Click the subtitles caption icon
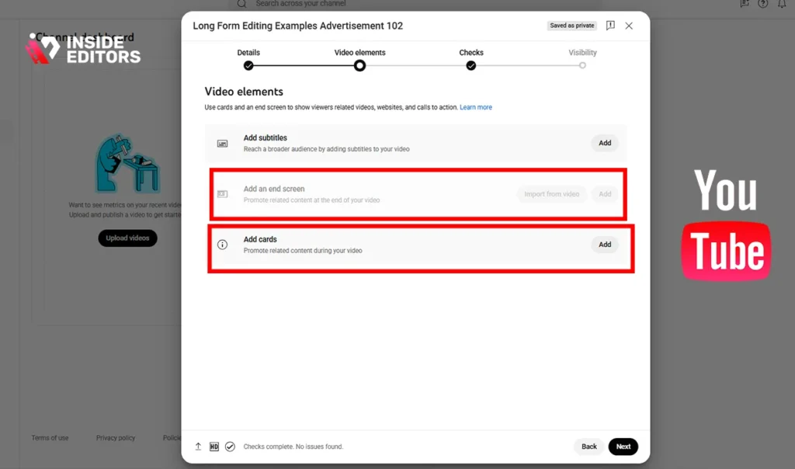The width and height of the screenshot is (795, 469). (x=222, y=144)
